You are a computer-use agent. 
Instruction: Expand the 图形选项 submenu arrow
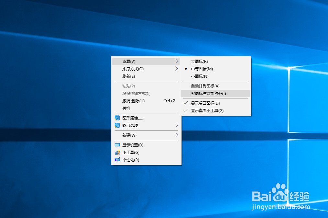click(176, 125)
